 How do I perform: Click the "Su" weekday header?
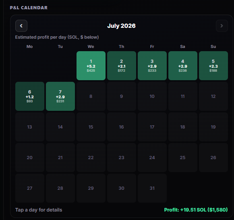pyautogui.click(x=213, y=47)
